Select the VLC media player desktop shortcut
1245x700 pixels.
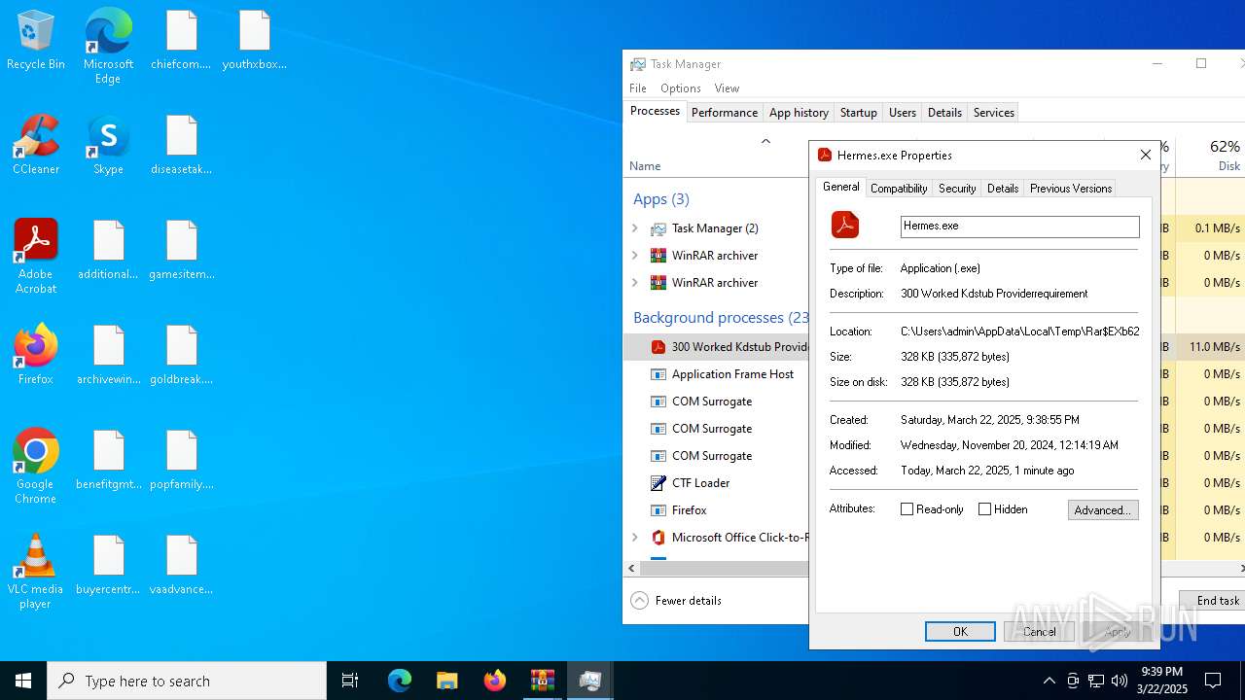coord(36,572)
